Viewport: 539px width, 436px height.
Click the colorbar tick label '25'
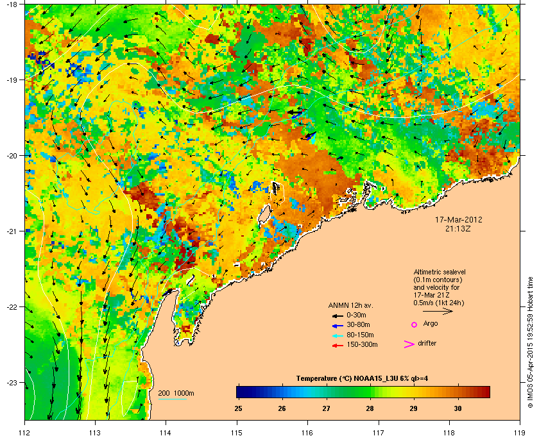pos(238,409)
